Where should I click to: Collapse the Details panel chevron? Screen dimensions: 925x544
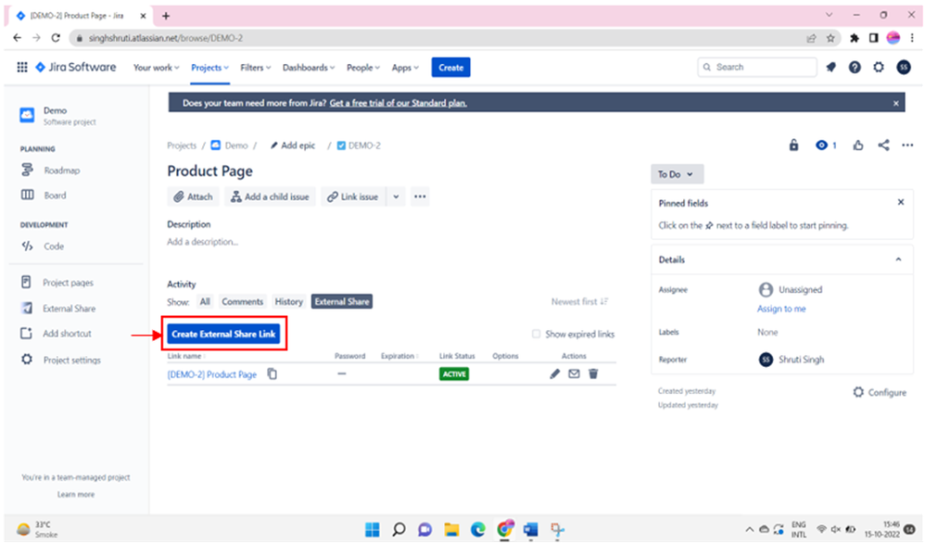coord(898,259)
